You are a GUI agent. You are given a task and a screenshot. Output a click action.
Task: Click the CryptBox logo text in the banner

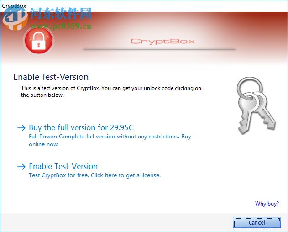(x=162, y=42)
